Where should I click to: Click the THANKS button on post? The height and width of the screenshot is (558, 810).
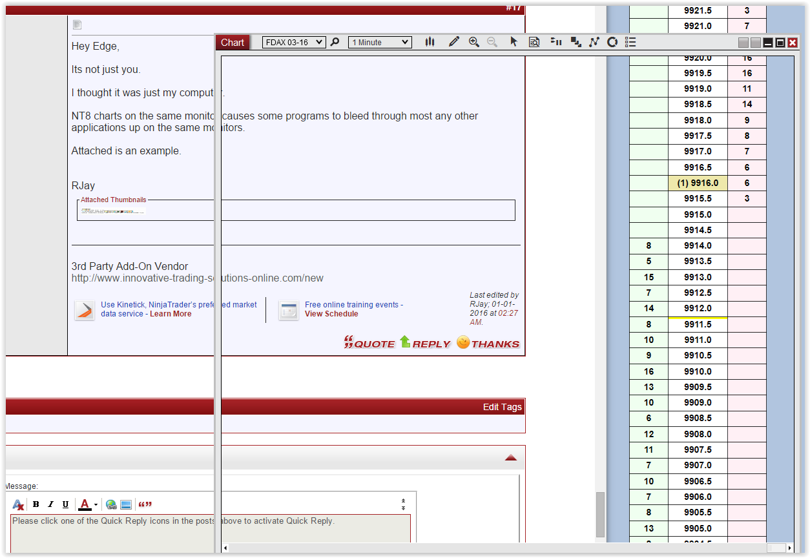point(488,343)
